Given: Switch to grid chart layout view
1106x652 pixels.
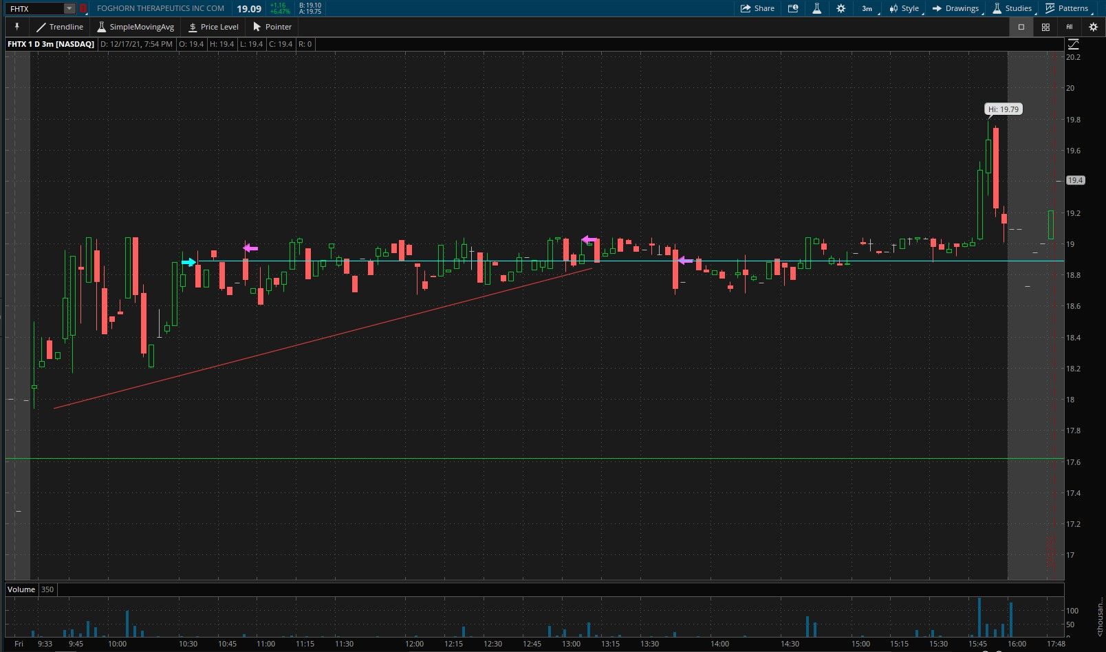Looking at the screenshot, I should 1045,27.
